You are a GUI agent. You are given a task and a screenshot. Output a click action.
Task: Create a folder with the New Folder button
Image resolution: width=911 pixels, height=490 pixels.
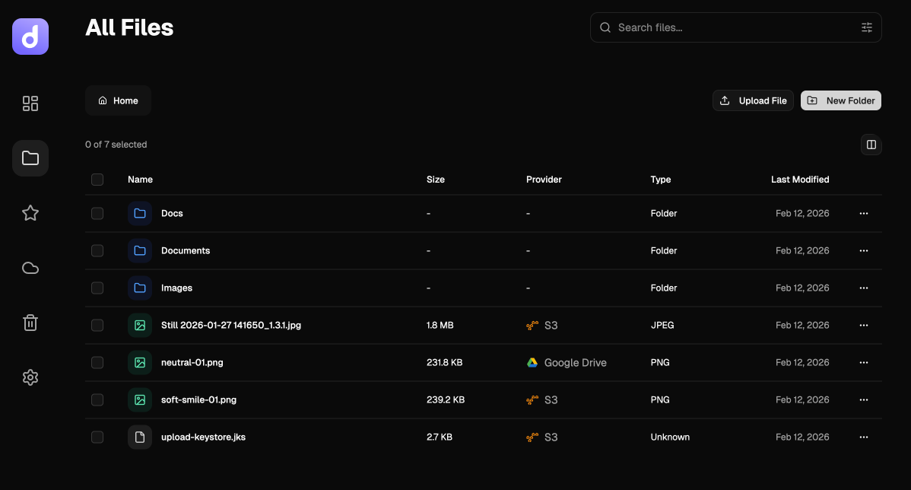coord(841,100)
